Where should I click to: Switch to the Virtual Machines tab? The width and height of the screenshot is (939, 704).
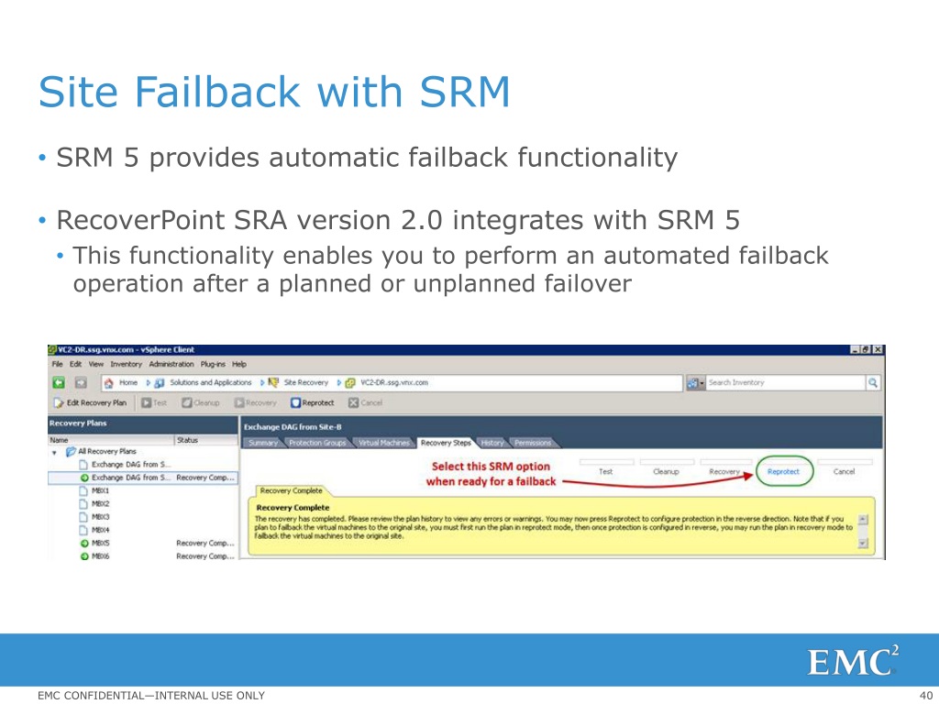point(384,443)
